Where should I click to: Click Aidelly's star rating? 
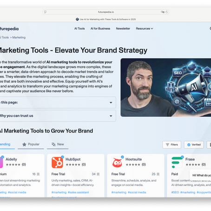click(x=13, y=165)
